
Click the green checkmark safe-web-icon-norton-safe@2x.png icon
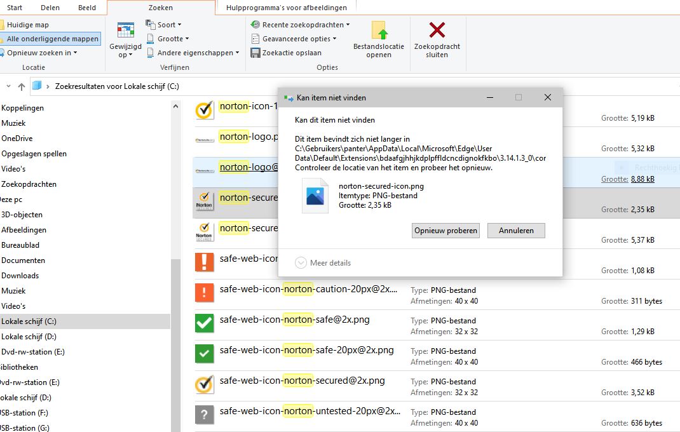click(204, 323)
